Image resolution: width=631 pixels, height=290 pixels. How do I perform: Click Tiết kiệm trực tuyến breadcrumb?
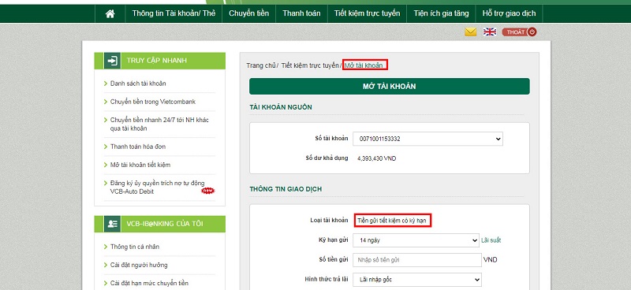click(310, 65)
